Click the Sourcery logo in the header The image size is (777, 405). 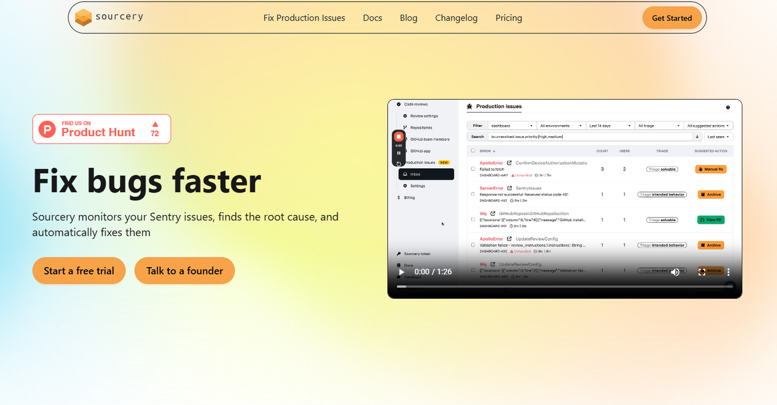click(109, 17)
